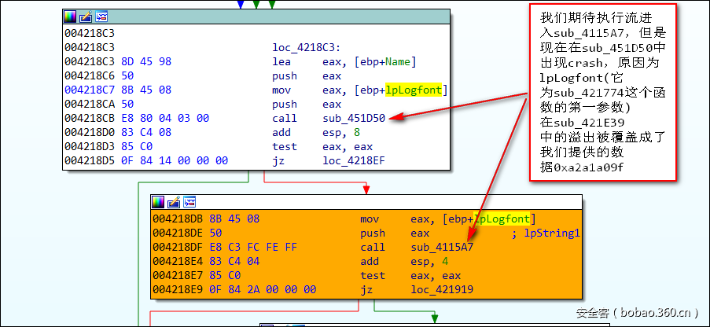The width and height of the screenshot is (710, 327).
Task: Click the color palette icon in the orange block
Action: pyautogui.click(x=159, y=203)
